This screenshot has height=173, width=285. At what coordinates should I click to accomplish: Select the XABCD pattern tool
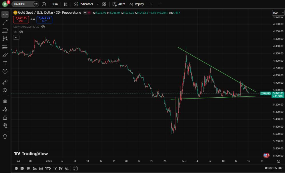click(5, 39)
